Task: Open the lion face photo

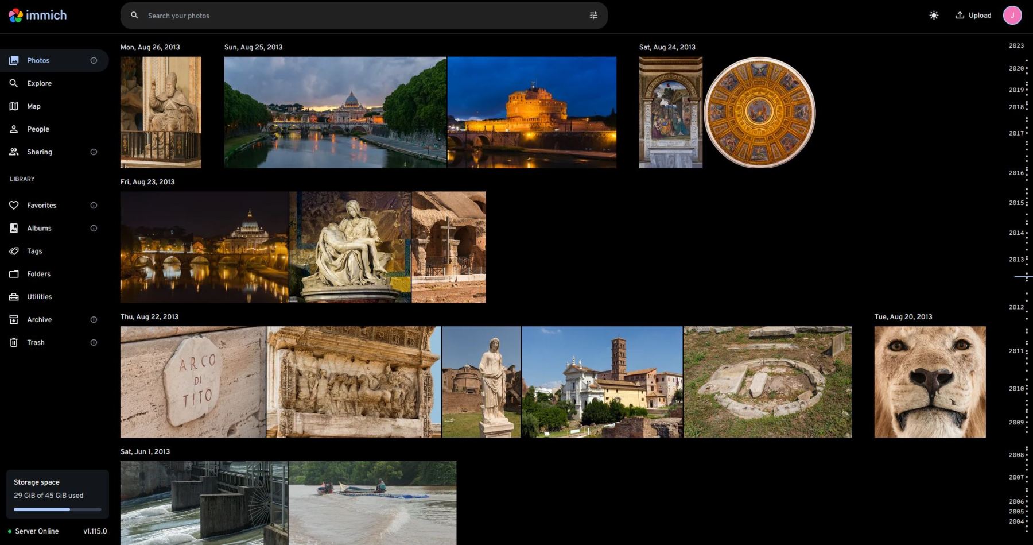Action: pos(930,382)
